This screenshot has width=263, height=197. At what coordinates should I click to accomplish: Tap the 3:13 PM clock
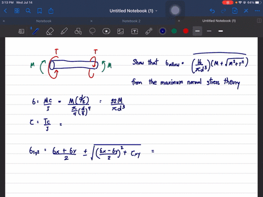[7, 3]
